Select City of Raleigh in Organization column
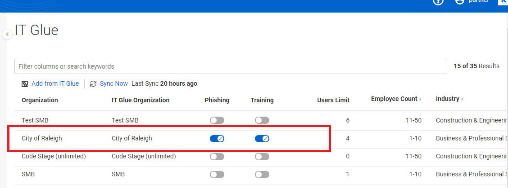 pos(42,139)
